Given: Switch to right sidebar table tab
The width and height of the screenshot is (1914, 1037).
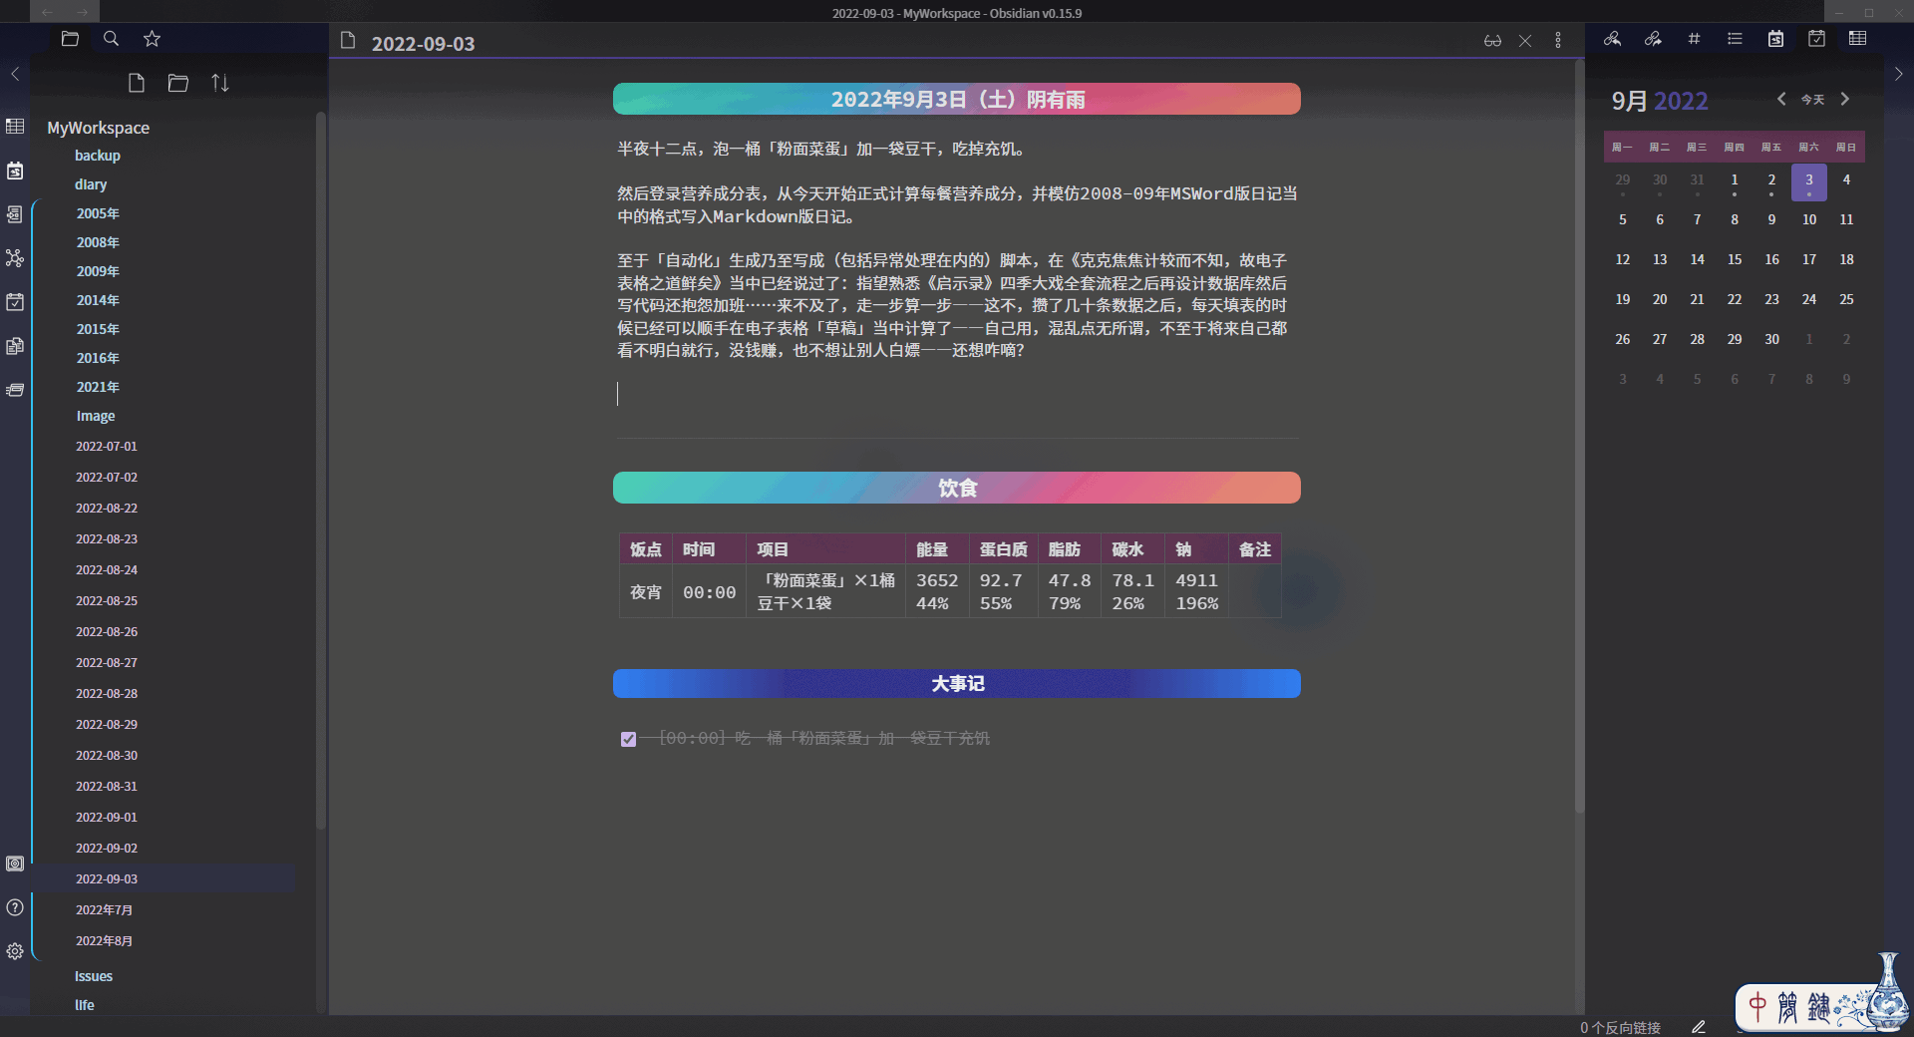Looking at the screenshot, I should 1857,39.
